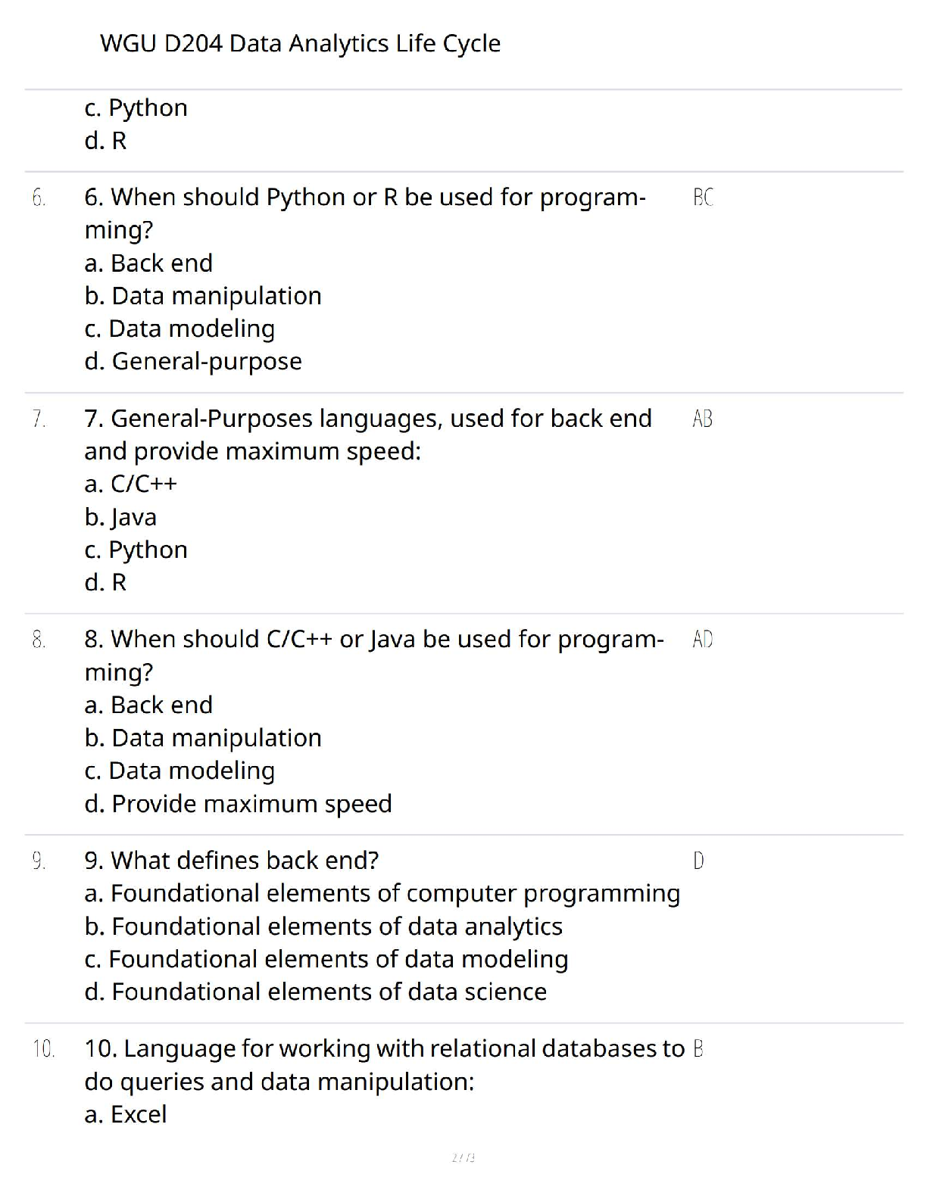The image size is (927, 1199).
Task: Pick option a. Excel under question 10
Action: point(125,1114)
